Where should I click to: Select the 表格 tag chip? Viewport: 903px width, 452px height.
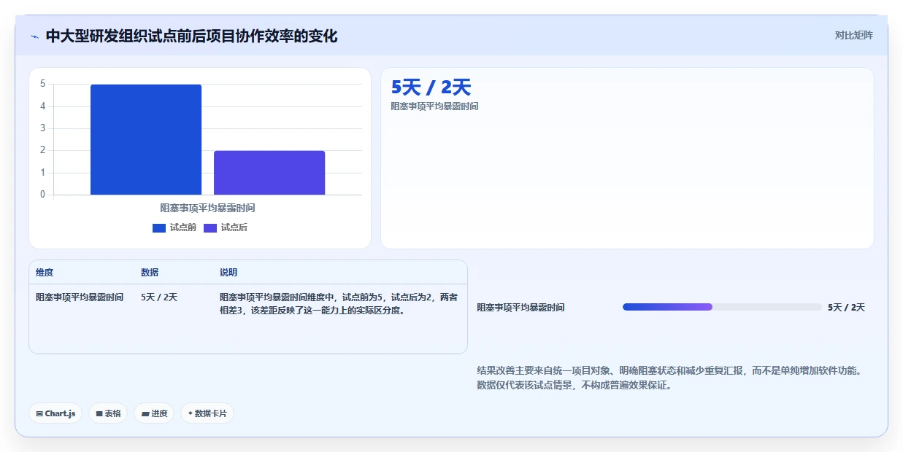108,413
